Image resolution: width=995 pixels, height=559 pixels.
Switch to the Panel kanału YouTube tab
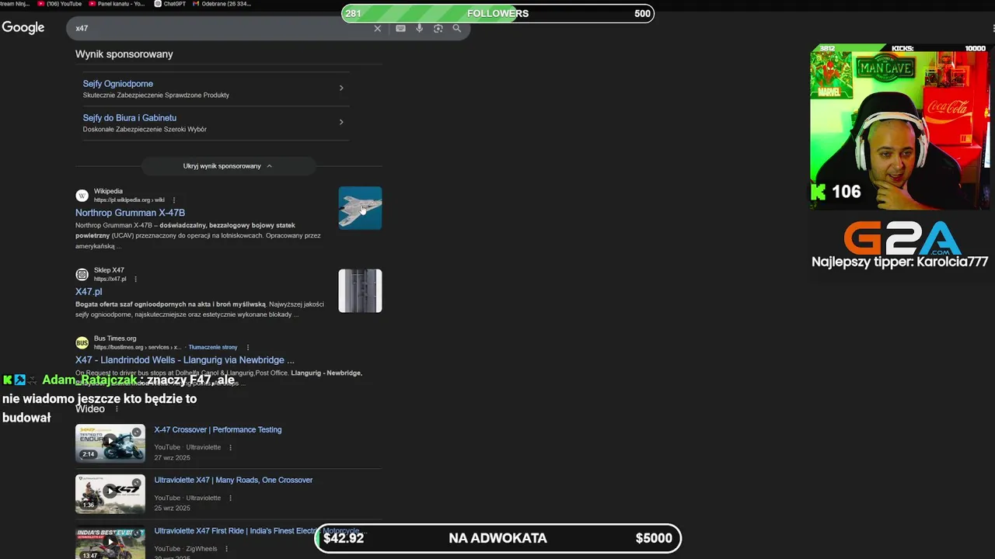click(116, 4)
